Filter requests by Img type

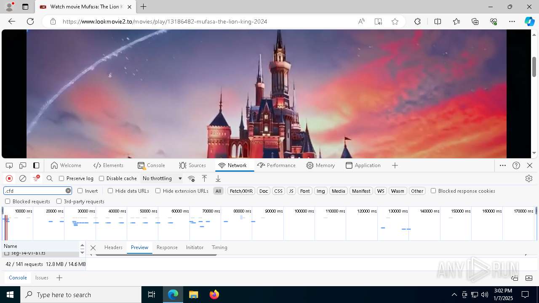(321, 191)
